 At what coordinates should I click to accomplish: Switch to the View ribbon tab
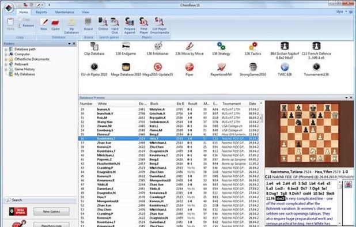coord(85,12)
